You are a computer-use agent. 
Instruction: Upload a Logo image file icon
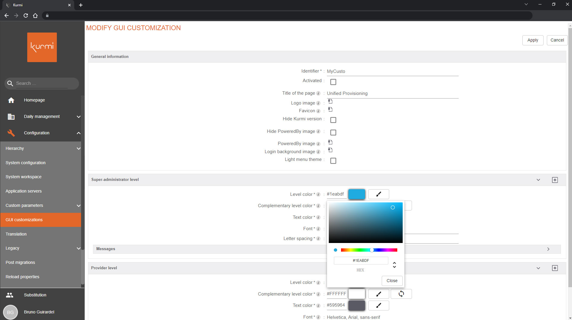[x=330, y=101]
